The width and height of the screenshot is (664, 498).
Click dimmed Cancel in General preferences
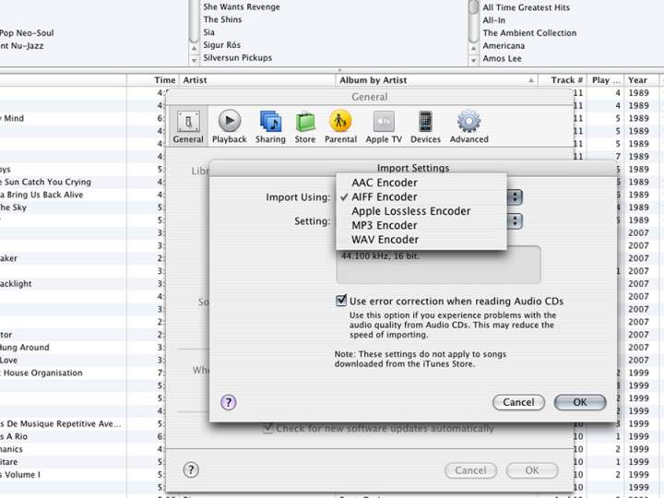point(470,470)
